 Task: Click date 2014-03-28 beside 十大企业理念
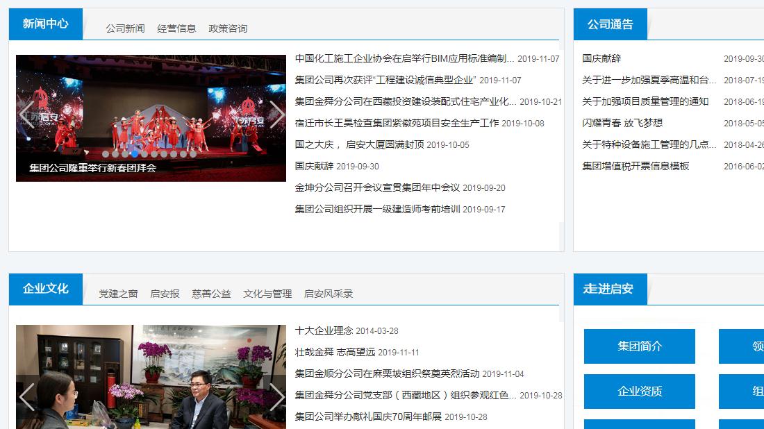377,331
